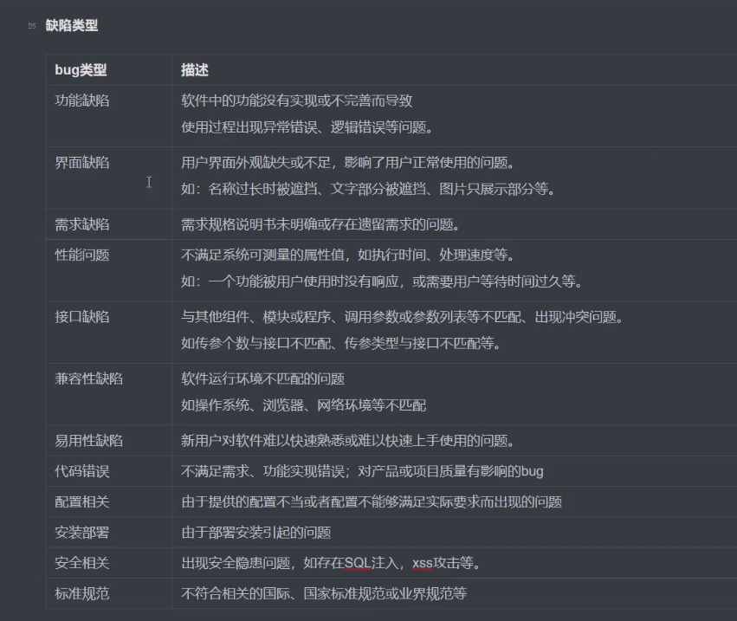Click the line '不满足系统可测量的属性值，如执行时间、处理速度等。'
Image resolution: width=737 pixels, height=621 pixels.
pos(348,255)
